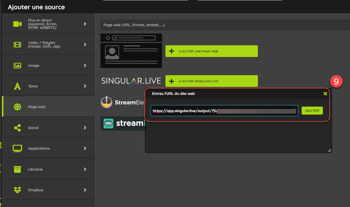
Task: Click the film strip Vidéo / Playlist icon
Action: (x=18, y=45)
